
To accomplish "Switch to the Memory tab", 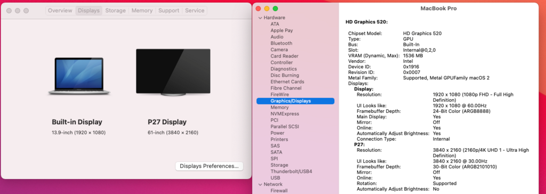I will [142, 11].
